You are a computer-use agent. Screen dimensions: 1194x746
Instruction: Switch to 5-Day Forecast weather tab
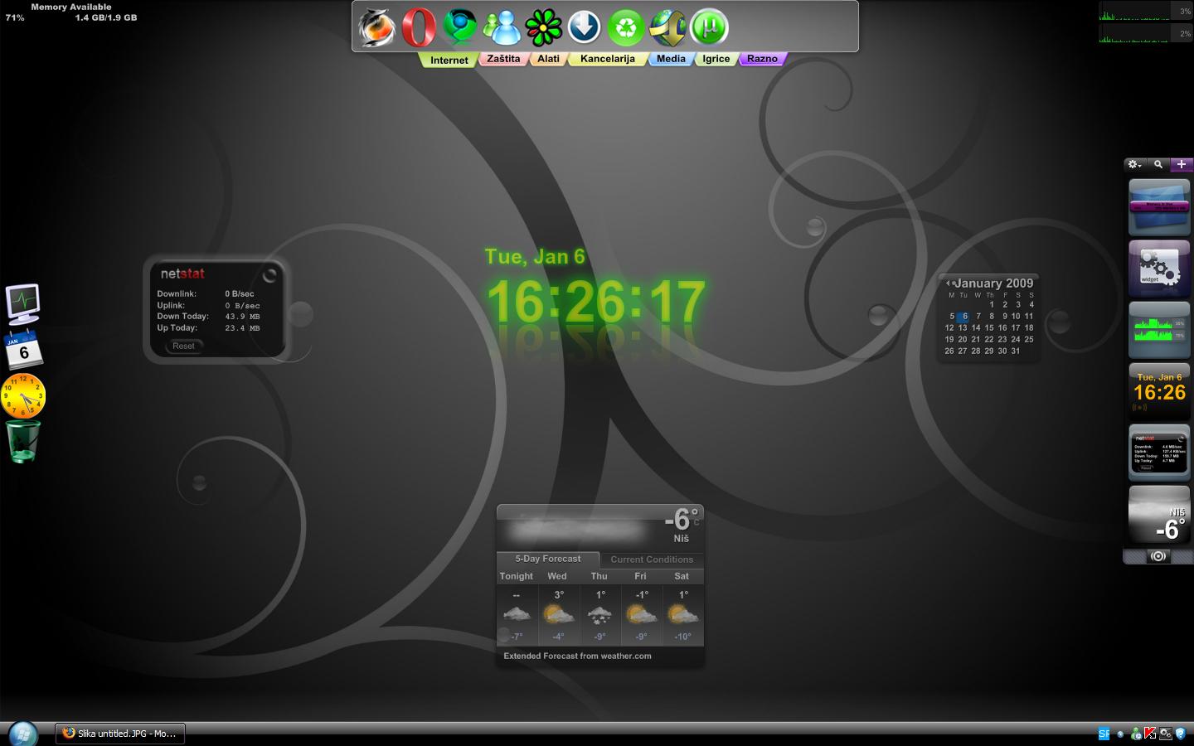[548, 559]
